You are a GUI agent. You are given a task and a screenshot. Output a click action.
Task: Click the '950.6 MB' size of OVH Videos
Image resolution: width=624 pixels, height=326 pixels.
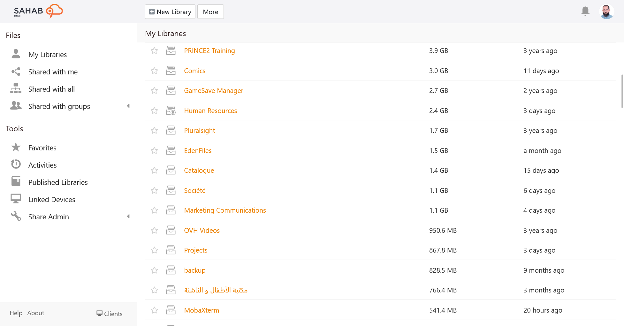[443, 231]
